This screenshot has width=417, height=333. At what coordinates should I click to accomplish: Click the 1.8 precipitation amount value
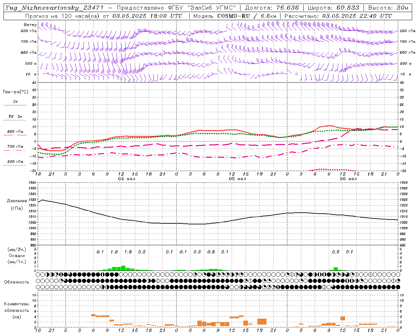(x=114, y=252)
